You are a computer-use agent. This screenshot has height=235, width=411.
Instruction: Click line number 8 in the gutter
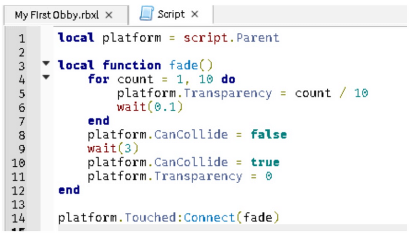pos(22,135)
